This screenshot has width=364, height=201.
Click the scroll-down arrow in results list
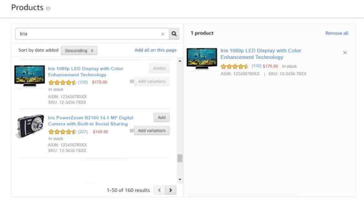180,180
